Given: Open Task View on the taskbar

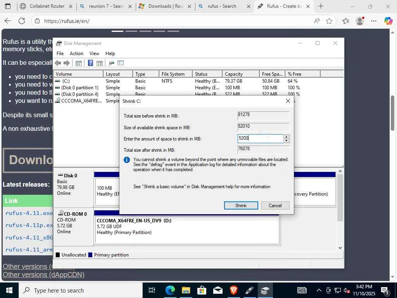Looking at the screenshot, I should [152, 290].
